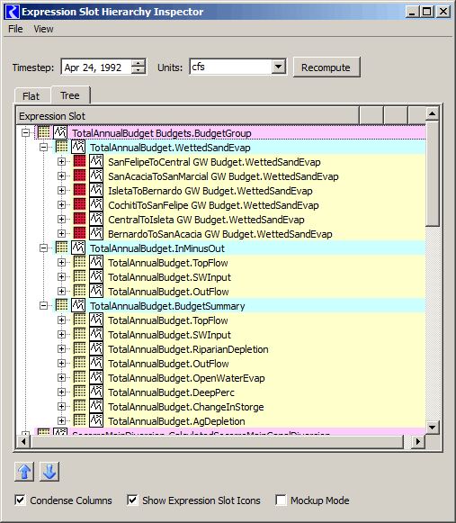Open the File menu

coord(15,29)
